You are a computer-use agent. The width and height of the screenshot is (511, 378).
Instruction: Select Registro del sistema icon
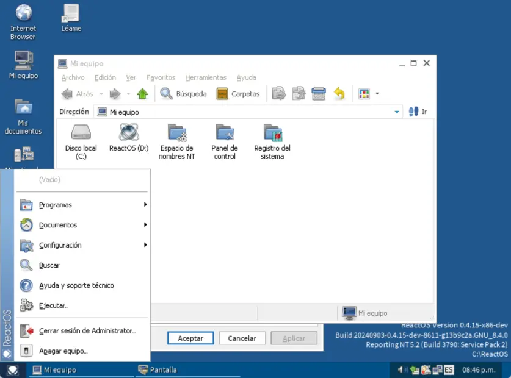click(x=272, y=141)
